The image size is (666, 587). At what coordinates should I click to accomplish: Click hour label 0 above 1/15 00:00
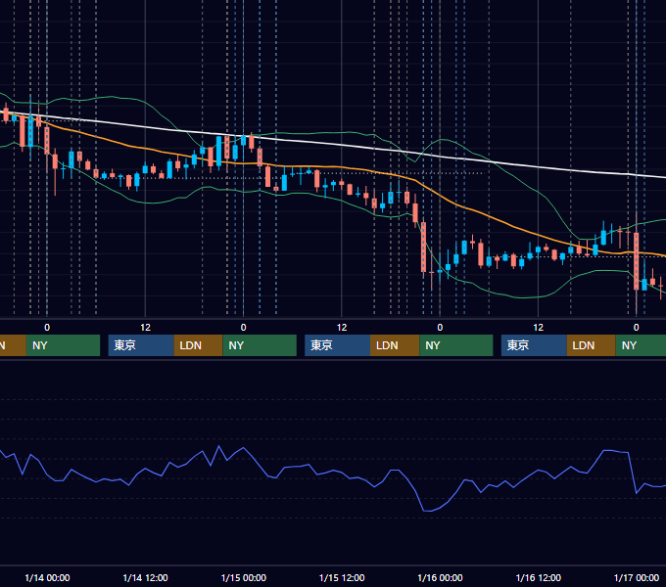point(243,328)
